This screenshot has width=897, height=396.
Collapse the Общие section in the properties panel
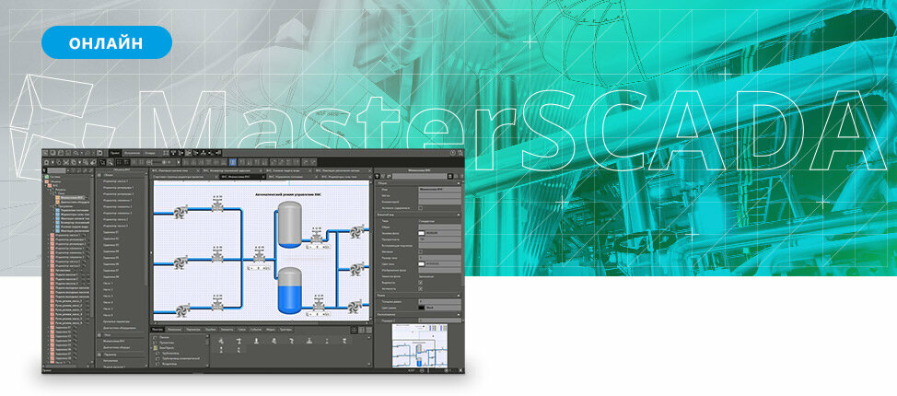459,182
